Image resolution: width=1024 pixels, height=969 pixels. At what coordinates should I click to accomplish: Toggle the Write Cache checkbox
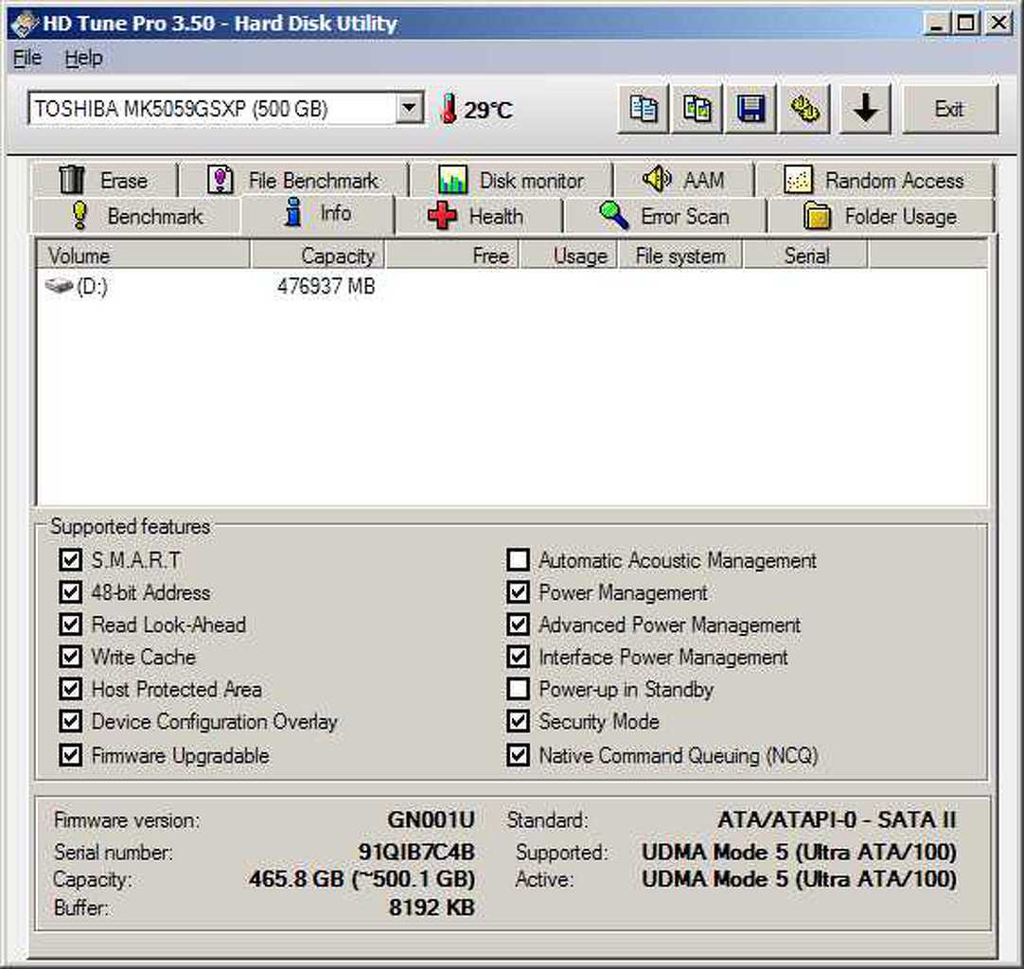click(x=71, y=656)
